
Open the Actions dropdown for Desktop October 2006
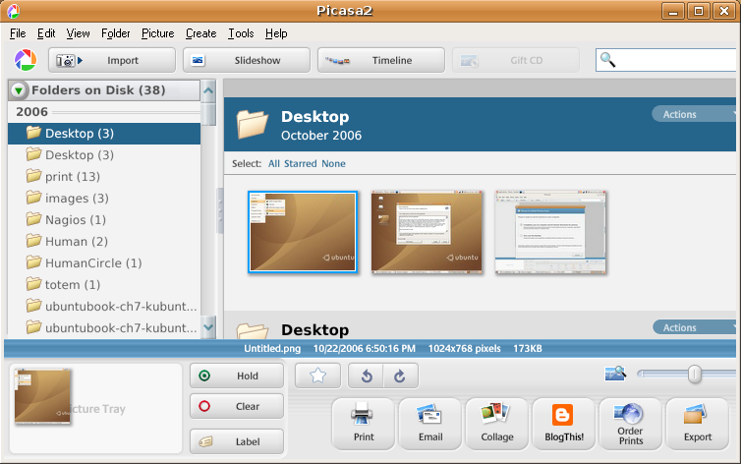pyautogui.click(x=694, y=114)
